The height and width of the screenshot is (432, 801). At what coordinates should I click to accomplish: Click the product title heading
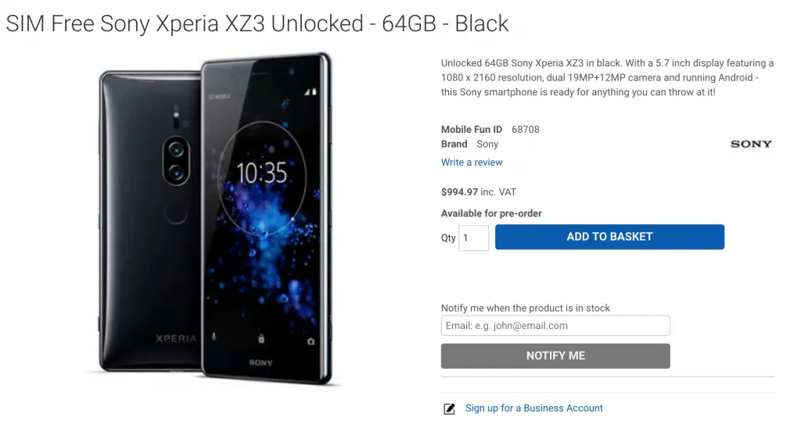coord(257,23)
